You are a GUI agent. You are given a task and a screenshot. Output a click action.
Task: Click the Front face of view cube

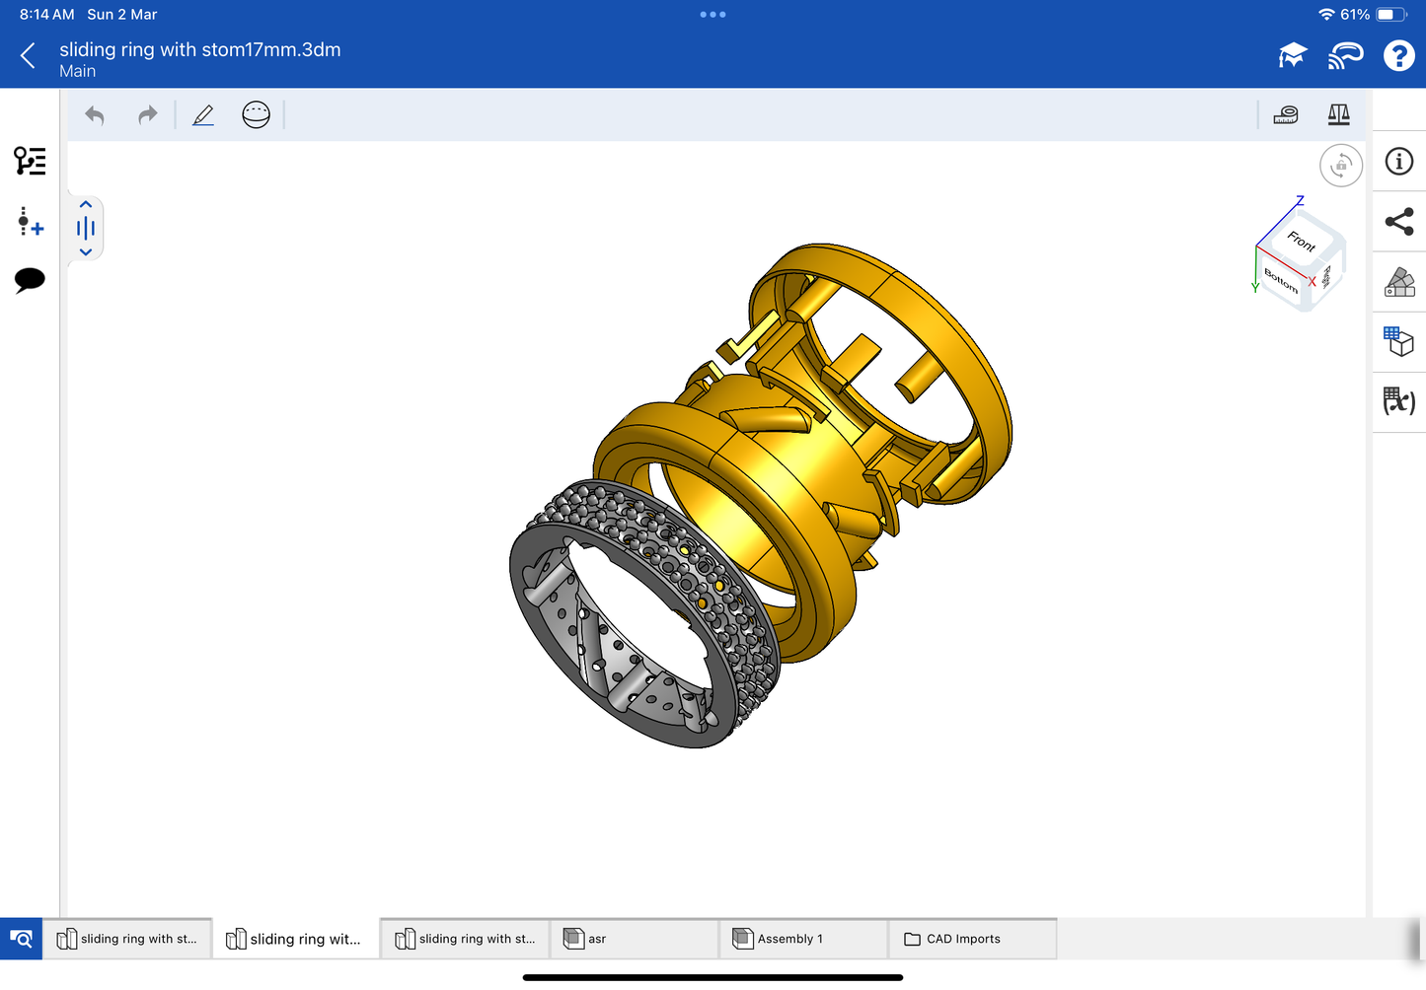click(1302, 241)
